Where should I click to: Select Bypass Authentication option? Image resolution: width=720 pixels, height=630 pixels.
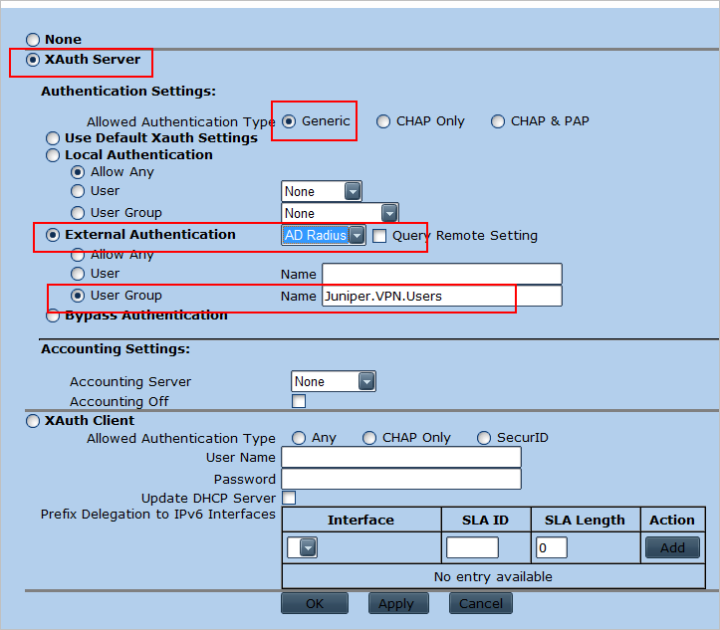click(x=53, y=315)
